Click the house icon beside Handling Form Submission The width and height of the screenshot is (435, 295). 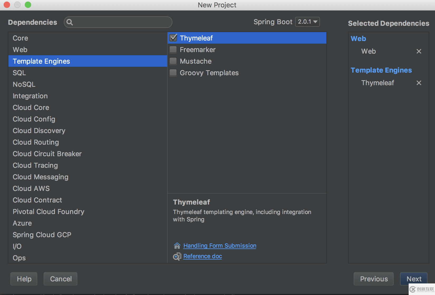tap(177, 246)
